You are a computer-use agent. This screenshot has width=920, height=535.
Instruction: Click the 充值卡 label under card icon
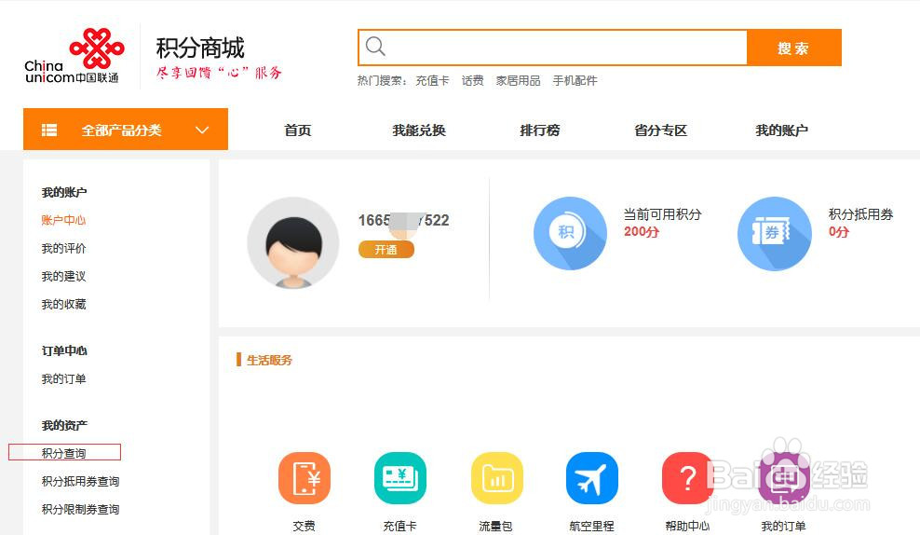400,527
